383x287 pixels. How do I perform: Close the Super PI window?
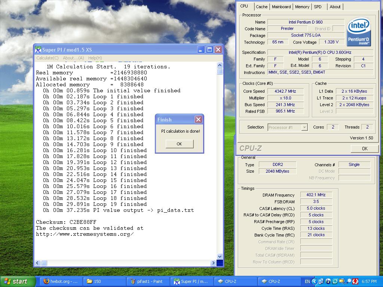[x=218, y=50]
